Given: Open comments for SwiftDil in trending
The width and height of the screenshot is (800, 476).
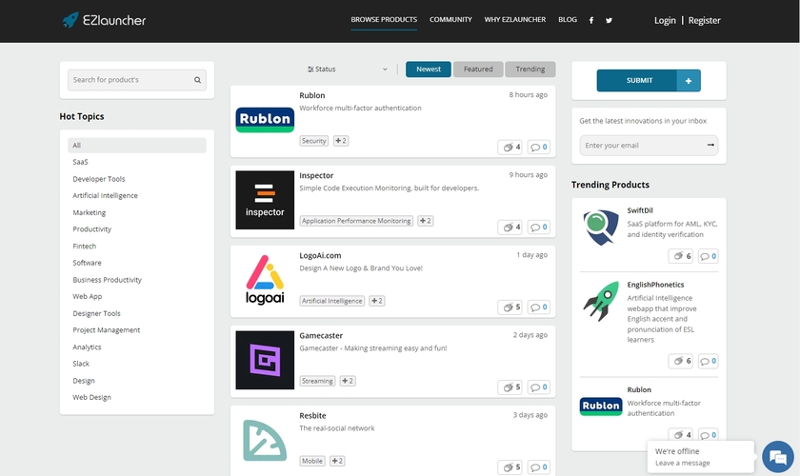Looking at the screenshot, I should tap(709, 256).
